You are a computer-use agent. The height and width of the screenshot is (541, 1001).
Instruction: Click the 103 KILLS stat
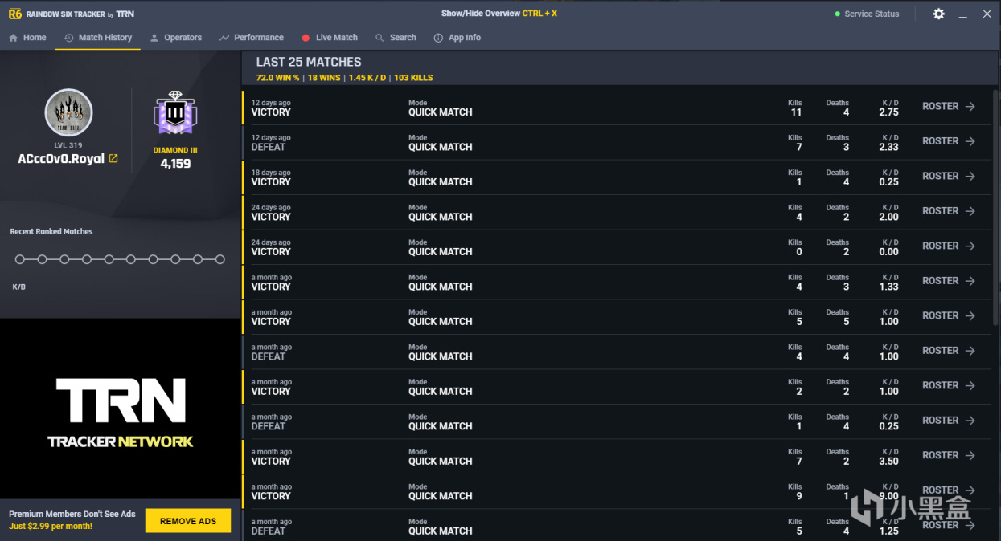[413, 78]
